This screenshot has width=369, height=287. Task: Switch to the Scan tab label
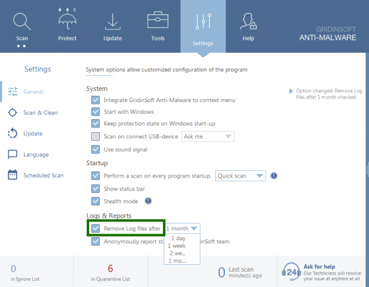[22, 38]
